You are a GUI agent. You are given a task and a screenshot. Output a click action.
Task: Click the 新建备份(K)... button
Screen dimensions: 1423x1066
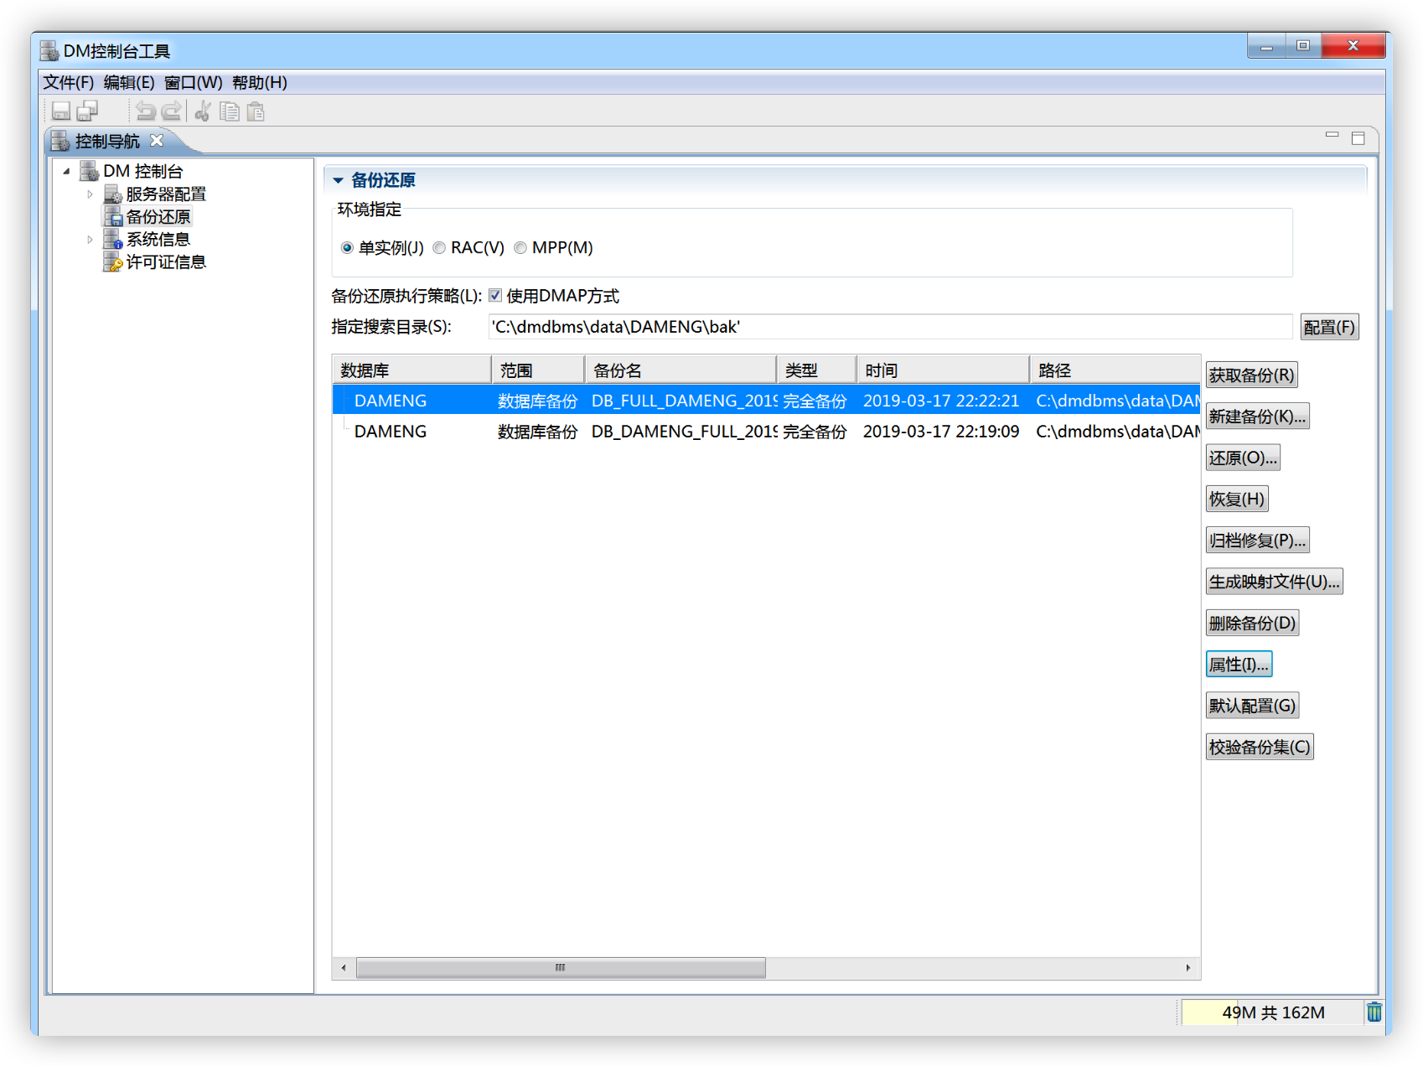pyautogui.click(x=1257, y=416)
